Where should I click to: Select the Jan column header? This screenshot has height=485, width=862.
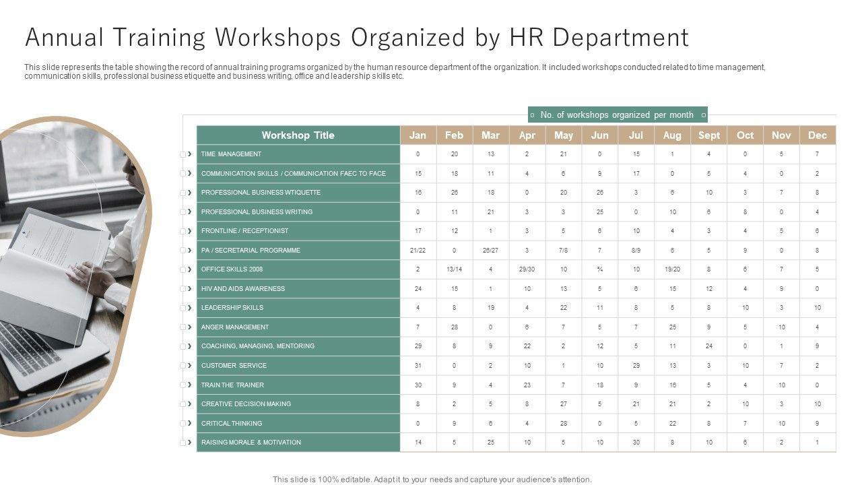pyautogui.click(x=418, y=135)
